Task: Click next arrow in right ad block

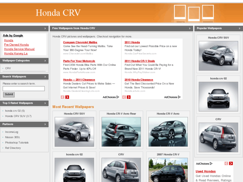Action: [129, 97]
